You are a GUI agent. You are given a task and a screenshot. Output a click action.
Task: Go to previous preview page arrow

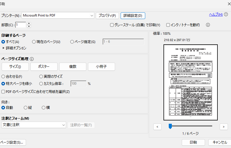(x=157, y=127)
